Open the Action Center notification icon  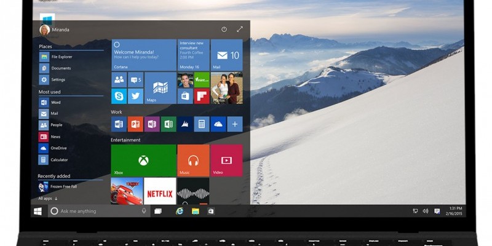tap(437, 211)
